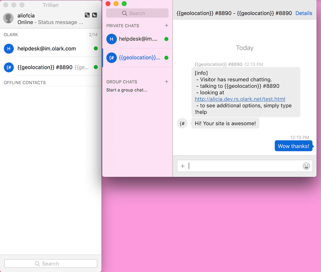Click the {# avatar beside received message
Viewport: 321px width, 272px height.
pos(182,123)
